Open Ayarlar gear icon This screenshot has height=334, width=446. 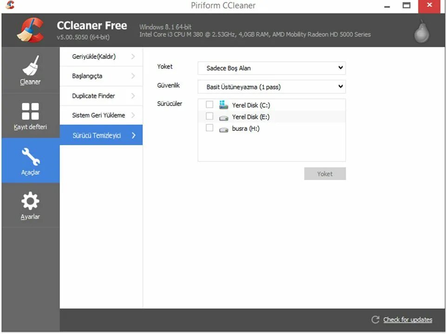(x=31, y=201)
